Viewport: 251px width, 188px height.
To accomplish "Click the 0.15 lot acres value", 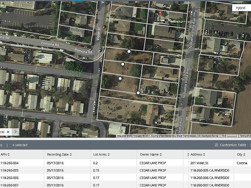I will pos(96,171).
